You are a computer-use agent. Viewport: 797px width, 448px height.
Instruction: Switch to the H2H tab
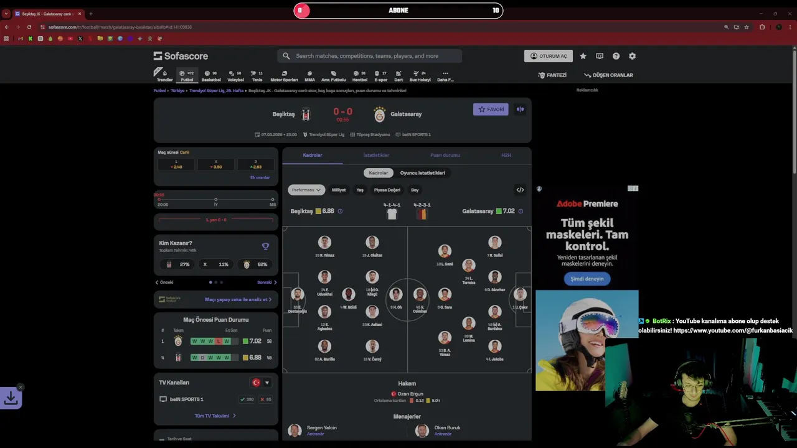coord(506,155)
